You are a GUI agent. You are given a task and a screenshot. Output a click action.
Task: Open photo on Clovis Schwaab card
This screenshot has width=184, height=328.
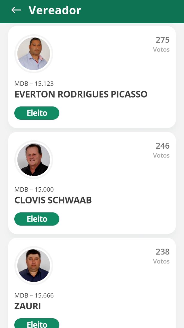click(34, 160)
